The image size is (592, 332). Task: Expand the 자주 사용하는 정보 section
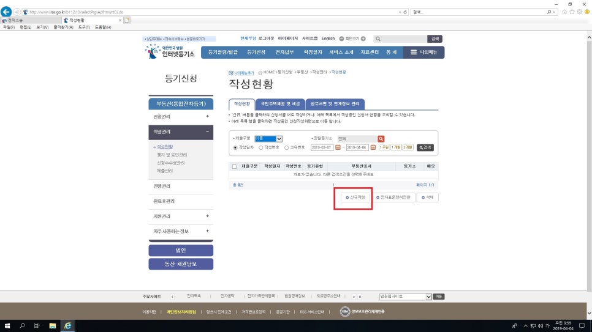coord(207,231)
